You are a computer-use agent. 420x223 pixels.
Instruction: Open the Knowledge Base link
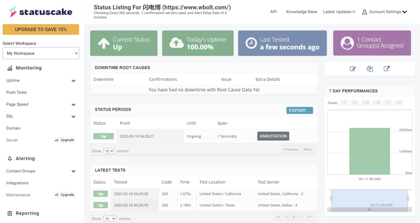coord(301,12)
